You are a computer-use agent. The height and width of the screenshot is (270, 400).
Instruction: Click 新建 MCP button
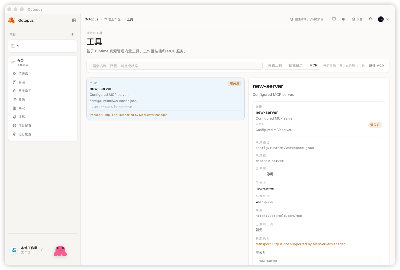[376, 66]
